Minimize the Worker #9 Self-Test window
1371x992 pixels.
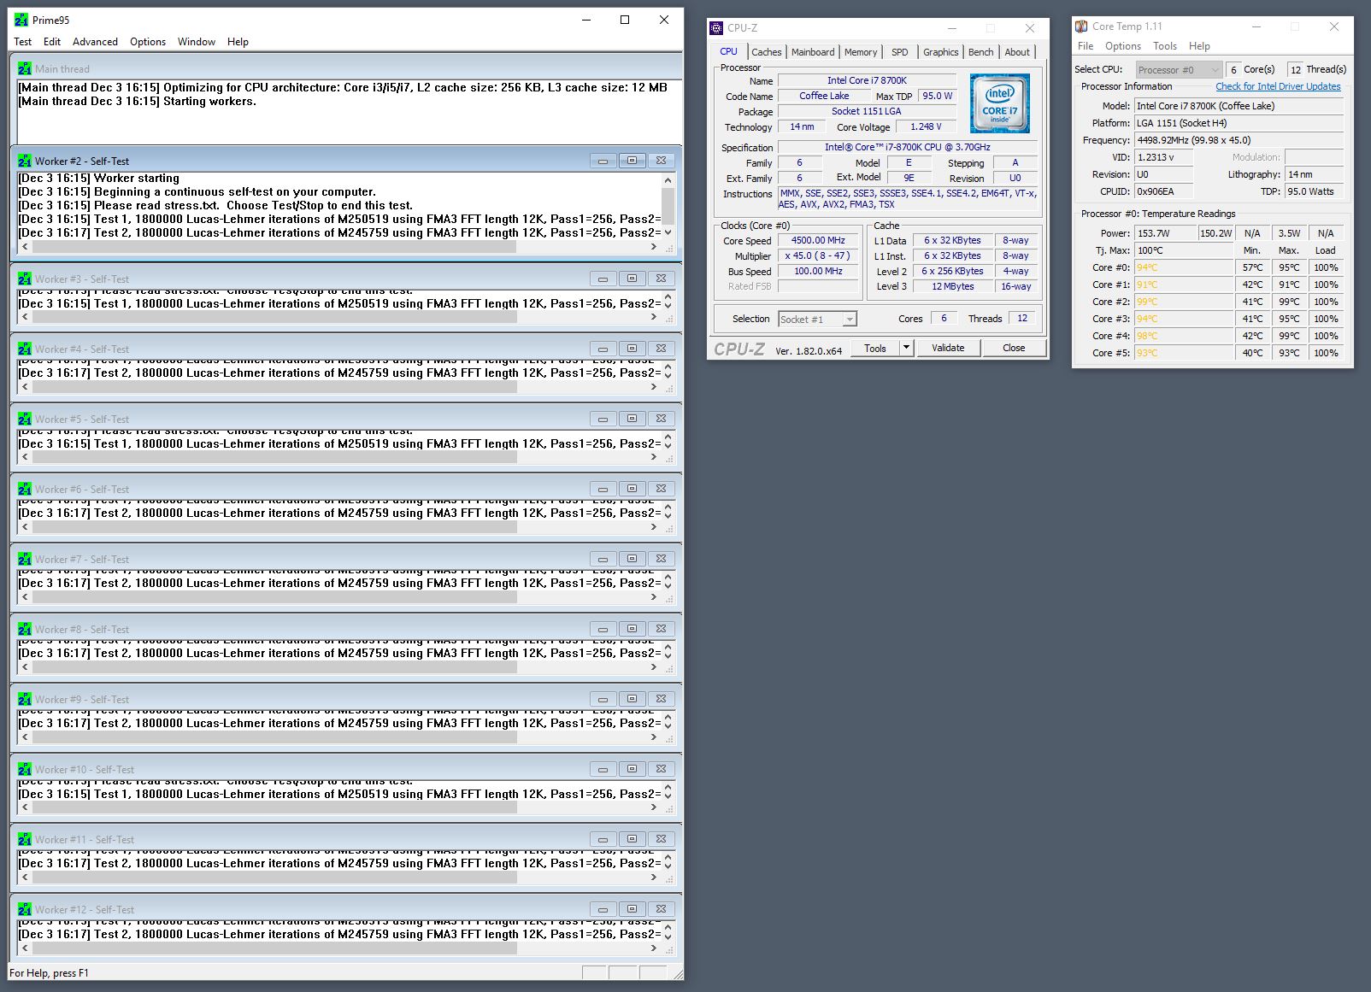603,699
